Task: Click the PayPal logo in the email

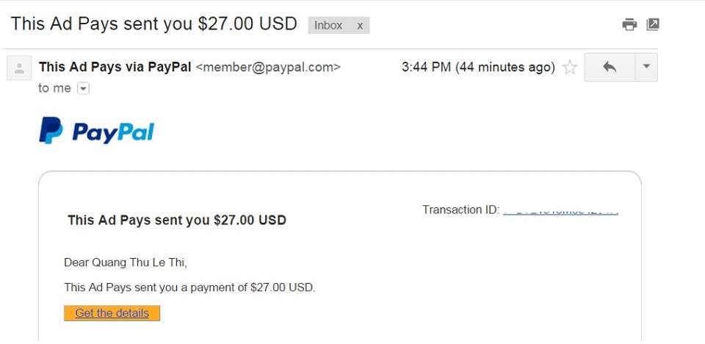Action: 96,131
